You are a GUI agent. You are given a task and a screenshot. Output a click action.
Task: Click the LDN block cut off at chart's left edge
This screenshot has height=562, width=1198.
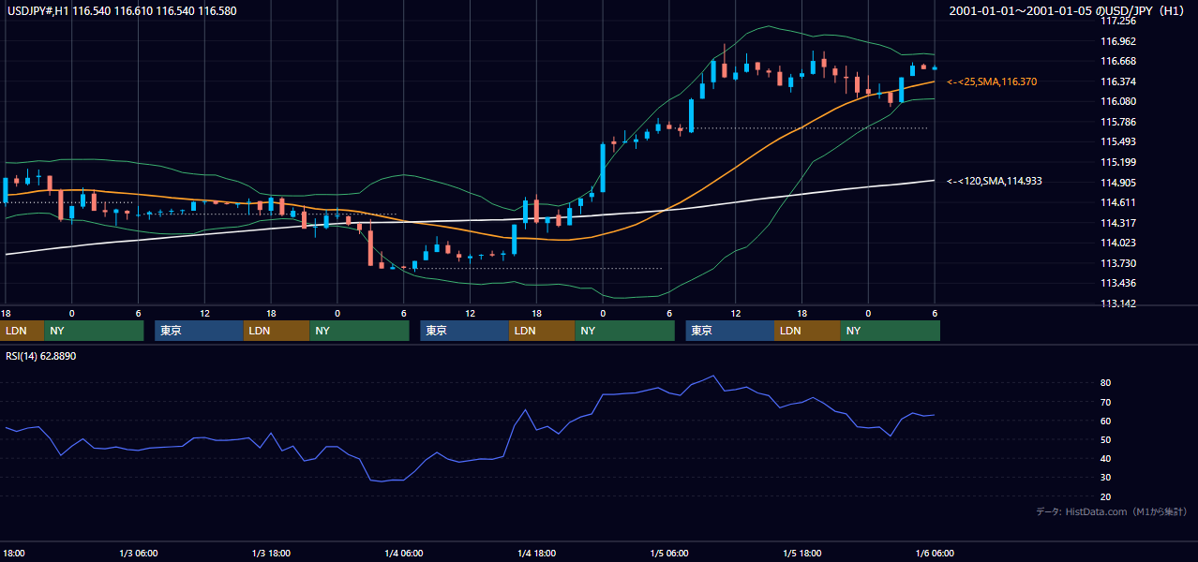pos(22,331)
